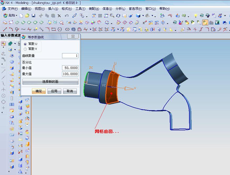Open the surface toolbar overflow arrow

tap(112, 23)
